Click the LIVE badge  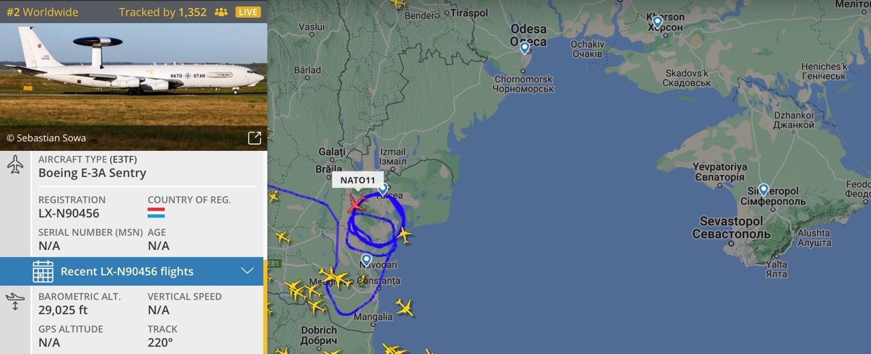pos(248,12)
